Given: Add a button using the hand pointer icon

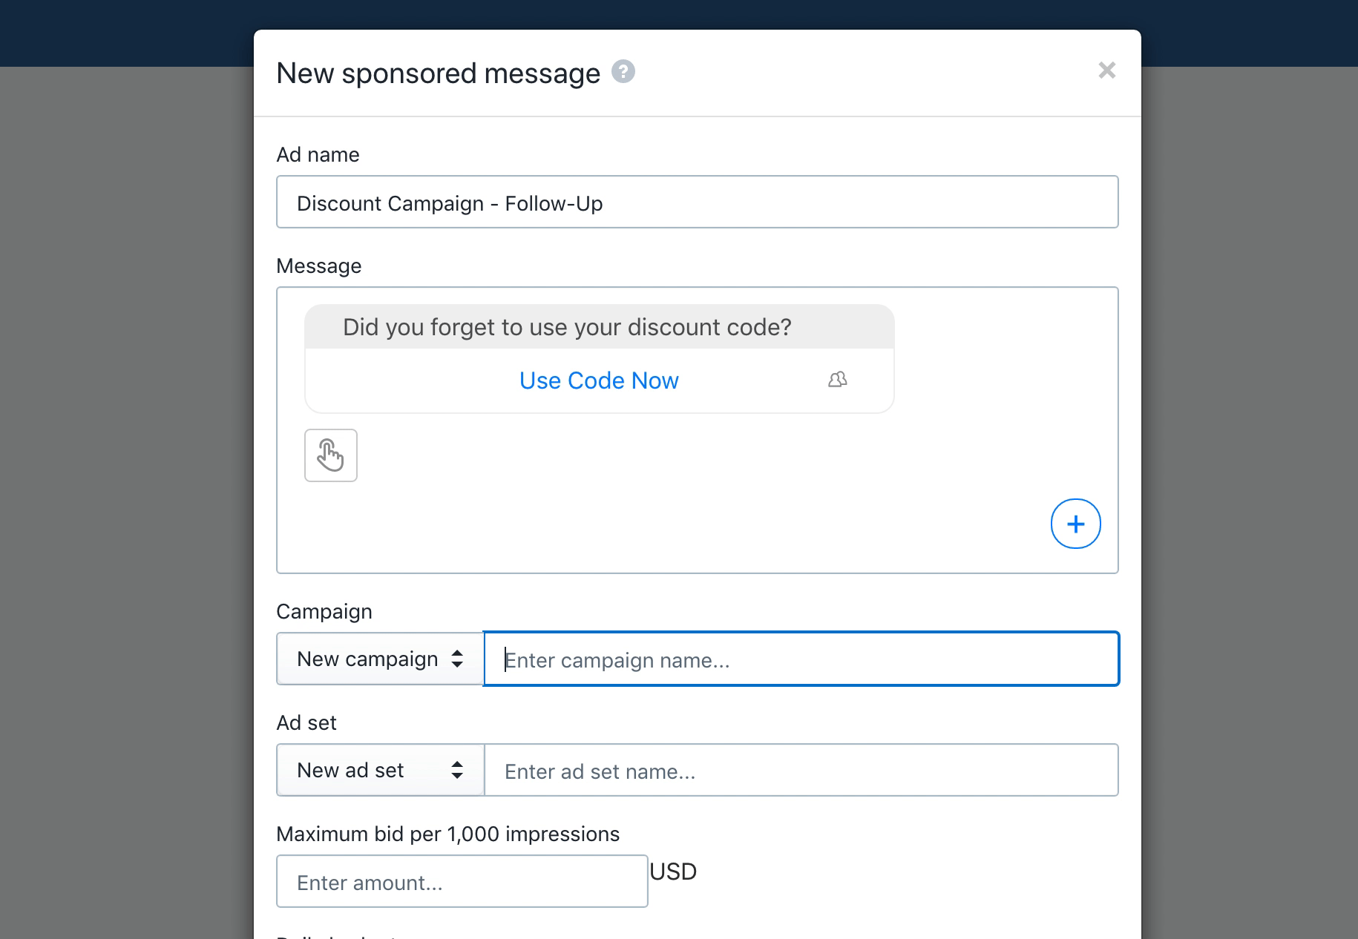Looking at the screenshot, I should (331, 455).
